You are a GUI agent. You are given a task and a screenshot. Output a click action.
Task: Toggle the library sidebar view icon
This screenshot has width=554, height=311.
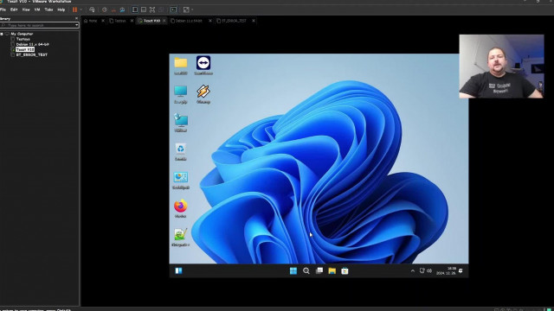pyautogui.click(x=135, y=10)
